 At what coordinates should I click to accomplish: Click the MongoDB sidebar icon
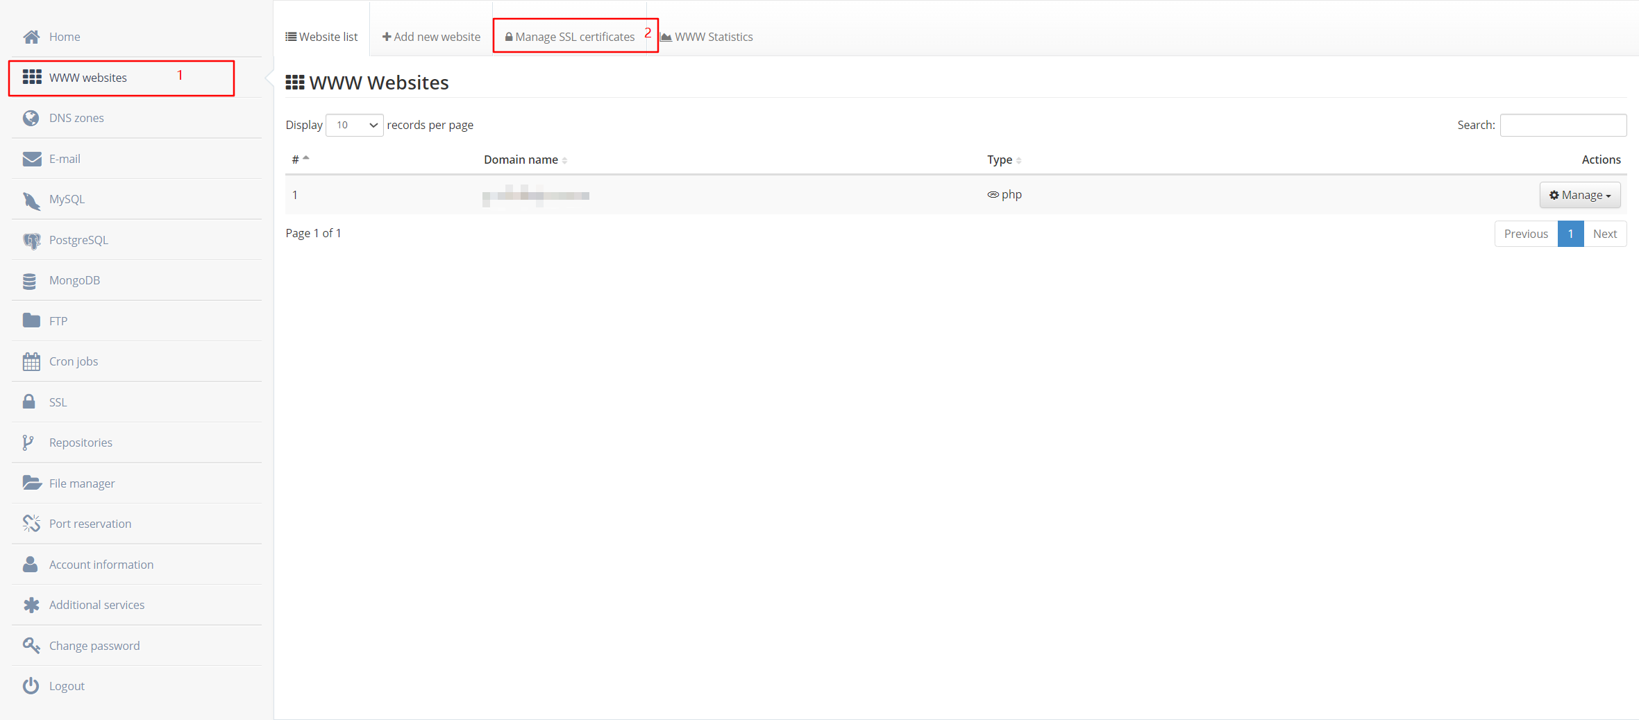pyautogui.click(x=31, y=280)
